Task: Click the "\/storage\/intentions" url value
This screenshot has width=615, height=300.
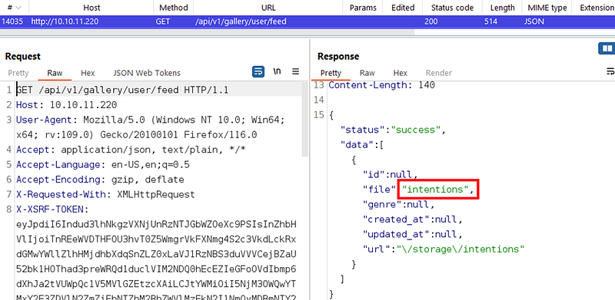Action: [460, 249]
